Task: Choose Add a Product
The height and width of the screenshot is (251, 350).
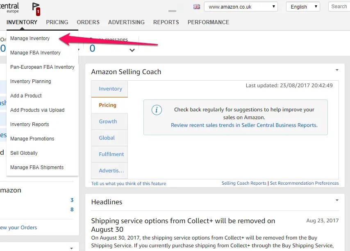Action: [x=26, y=96]
